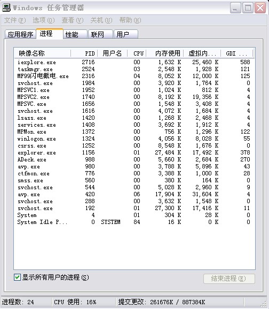Sort by the 内存使用 column header
This screenshot has height=309, width=269.
pyautogui.click(x=165, y=53)
